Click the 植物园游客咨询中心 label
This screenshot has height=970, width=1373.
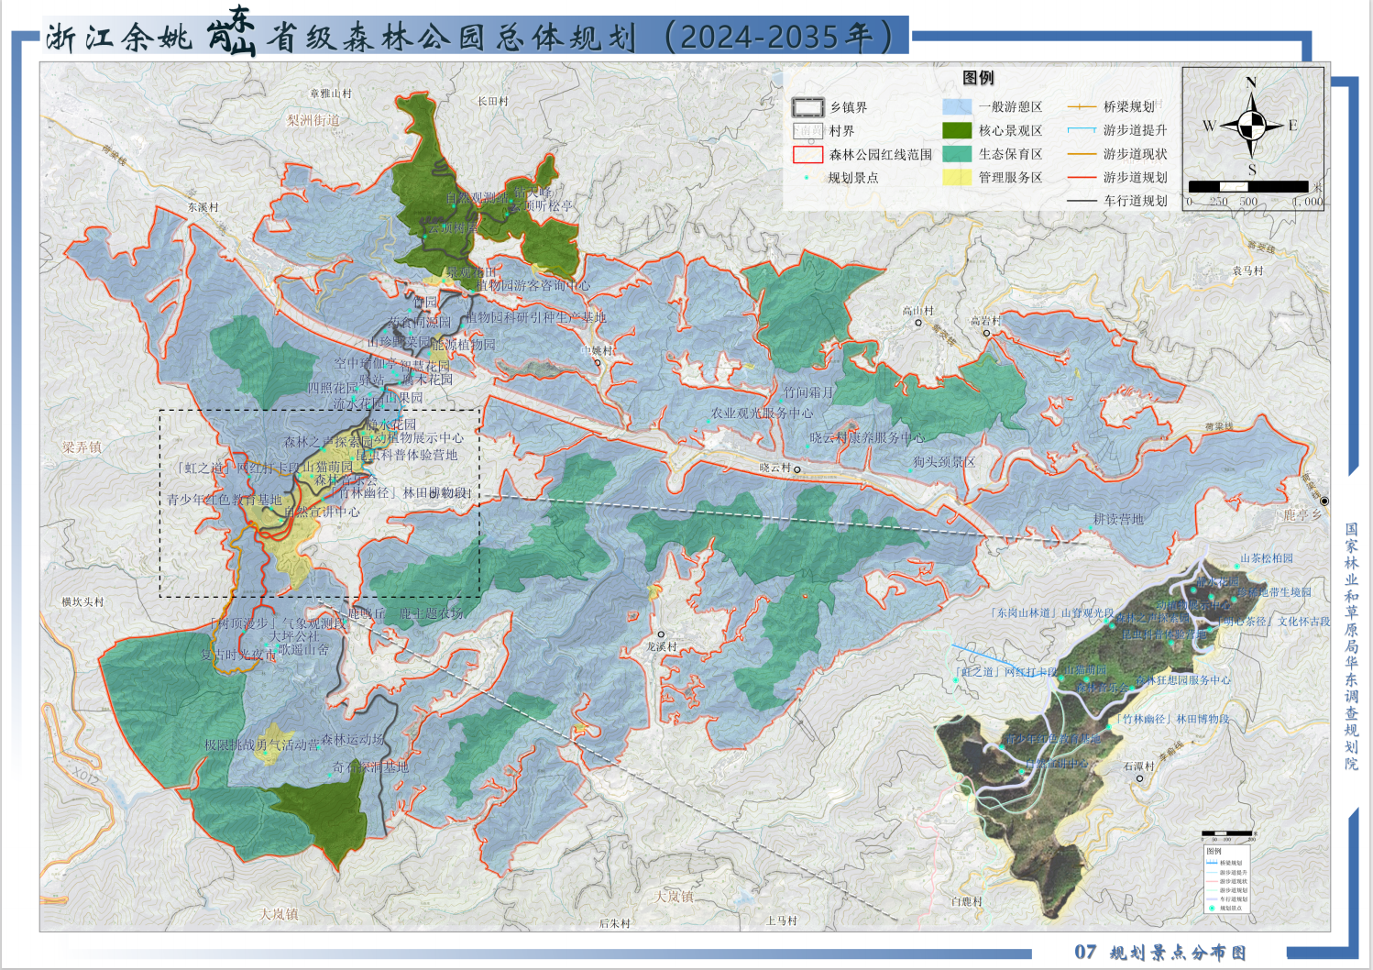(x=533, y=285)
